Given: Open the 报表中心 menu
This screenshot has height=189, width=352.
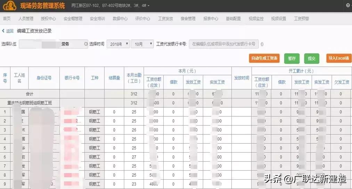Looking at the screenshot, I should pyautogui.click(x=211, y=19).
